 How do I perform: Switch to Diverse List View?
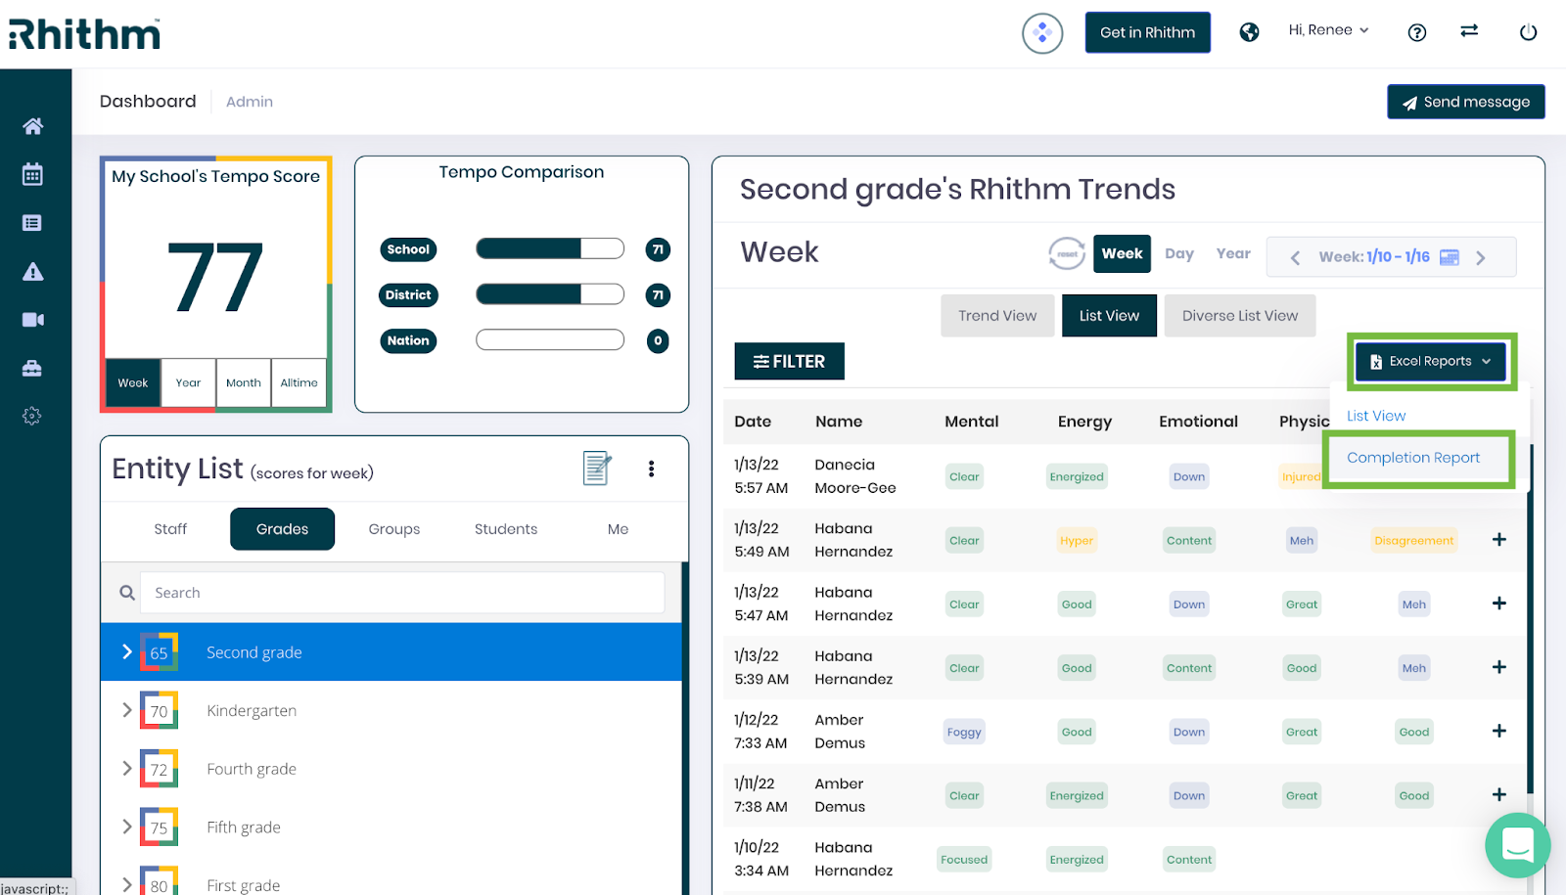click(1240, 316)
